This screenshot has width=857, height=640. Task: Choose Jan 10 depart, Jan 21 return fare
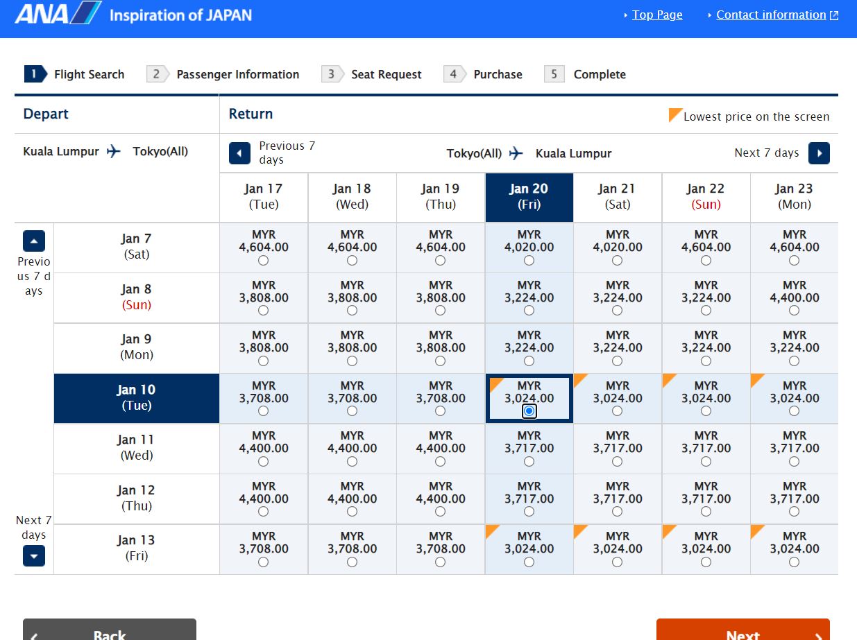618,411
